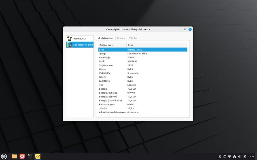
Task: Select the Energiaa tyhjänä row
Action: (143, 93)
